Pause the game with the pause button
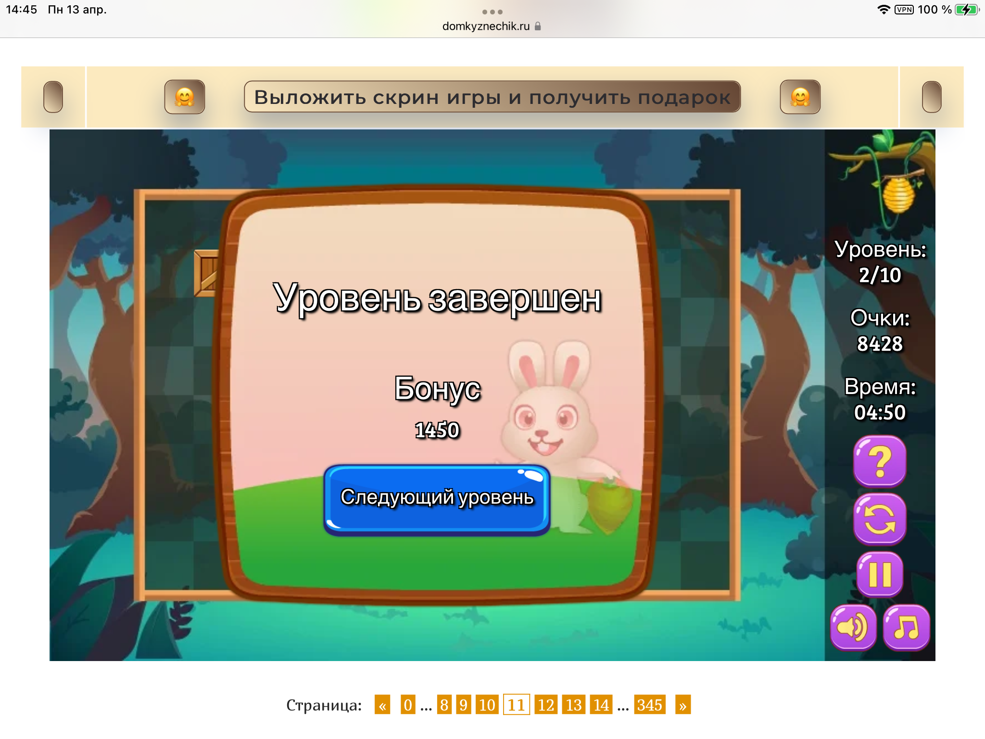This screenshot has width=985, height=739. pyautogui.click(x=880, y=574)
